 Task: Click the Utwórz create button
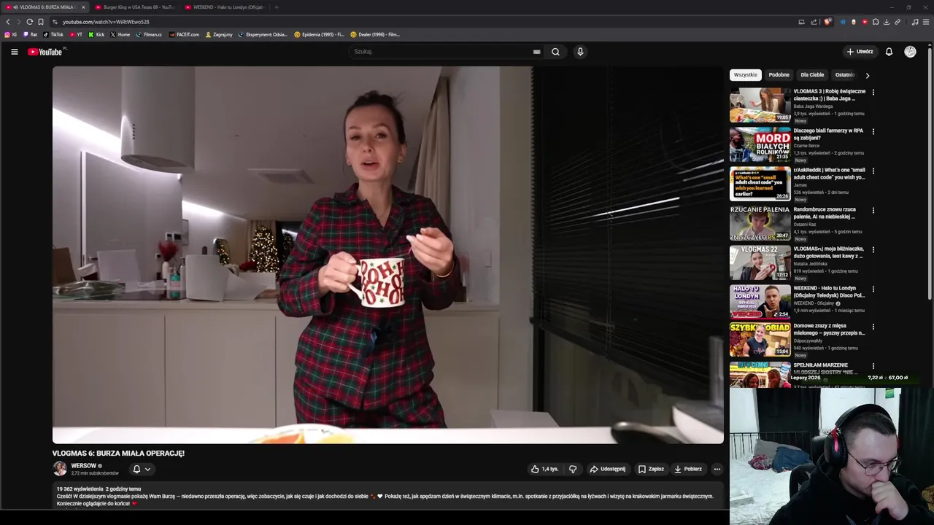[860, 52]
